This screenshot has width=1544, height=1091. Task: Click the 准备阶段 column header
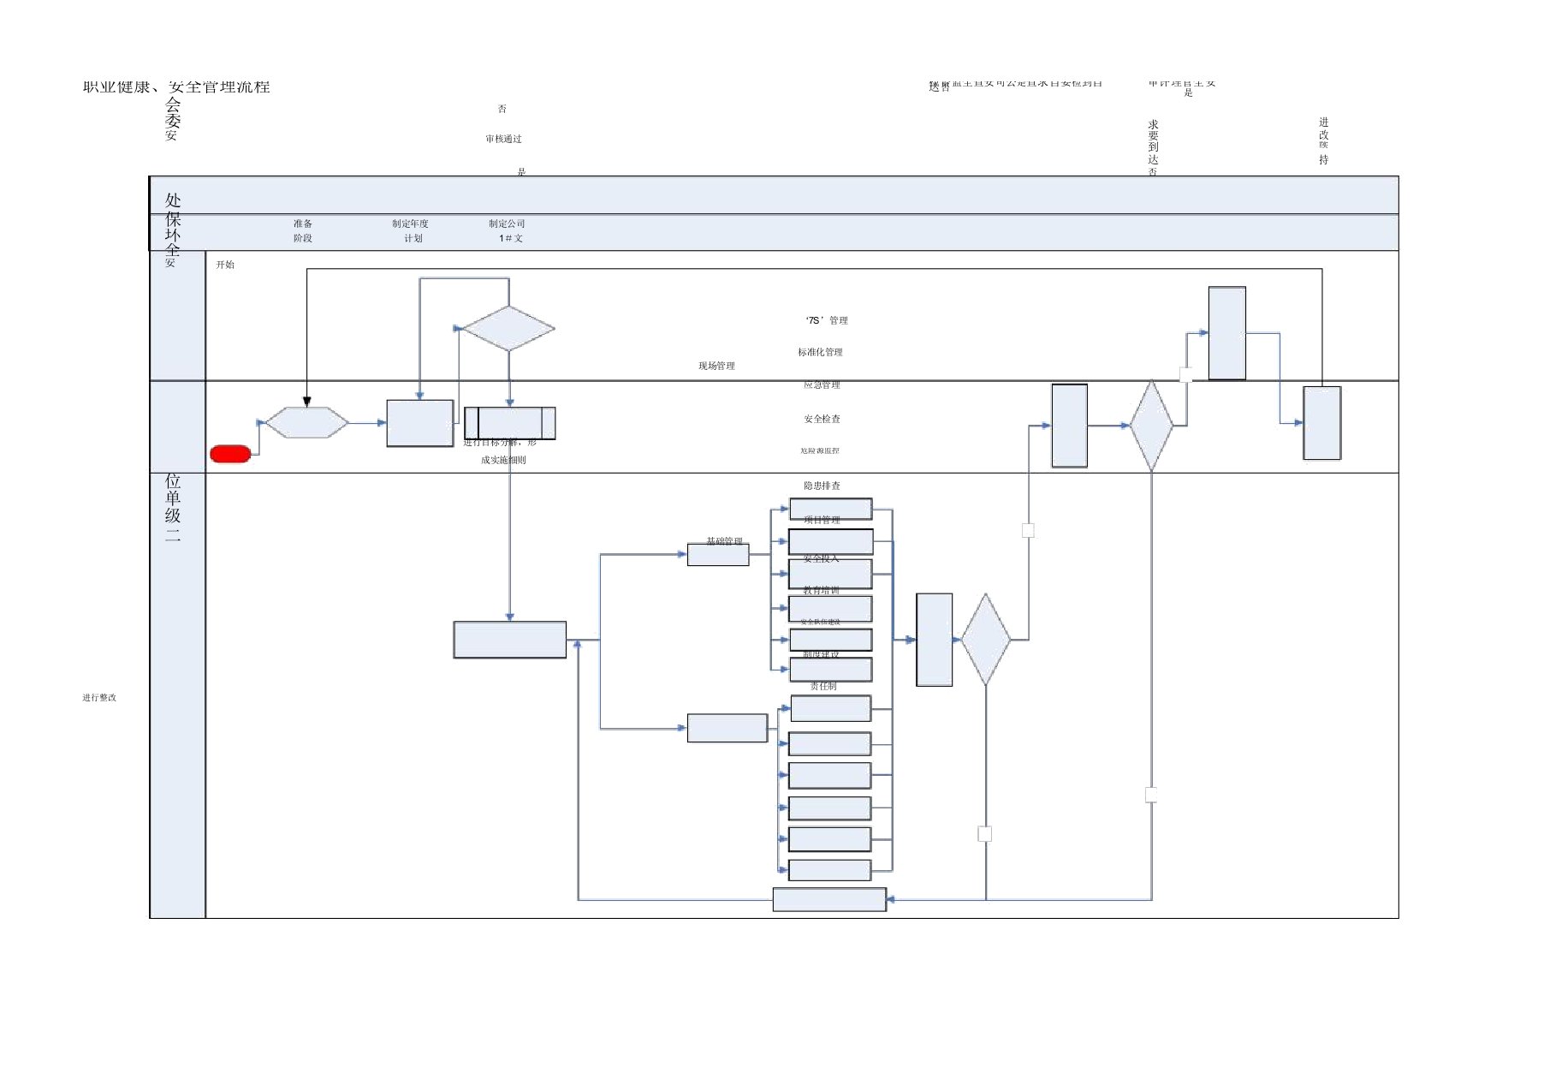[x=303, y=230]
